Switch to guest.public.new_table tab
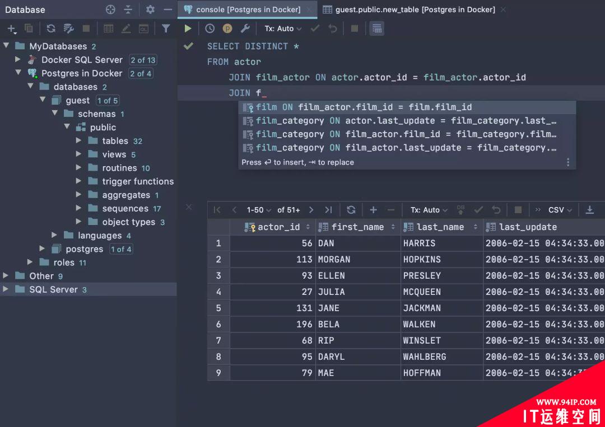The image size is (605, 427). pos(415,10)
